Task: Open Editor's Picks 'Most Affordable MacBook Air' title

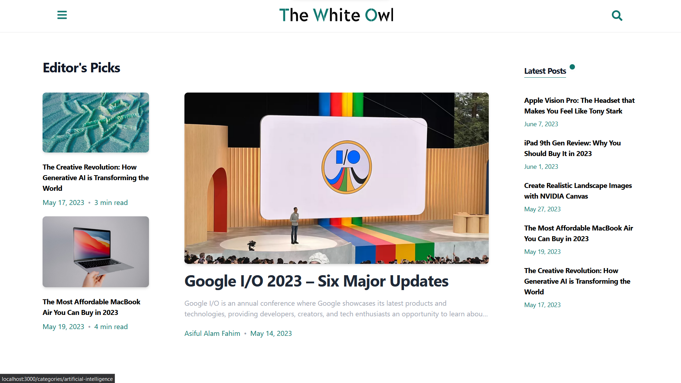Action: click(92, 307)
